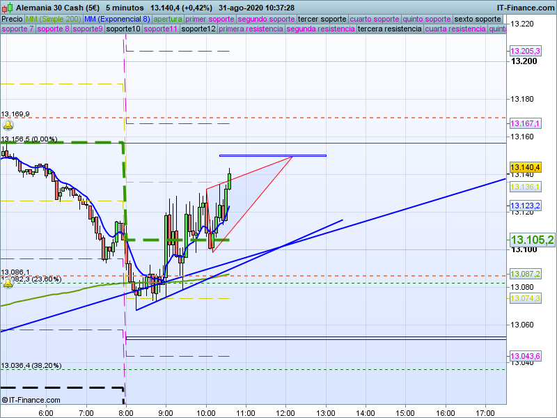
Task: Select the 'MM (Simple 200)' indicator label
Action: pos(48,19)
